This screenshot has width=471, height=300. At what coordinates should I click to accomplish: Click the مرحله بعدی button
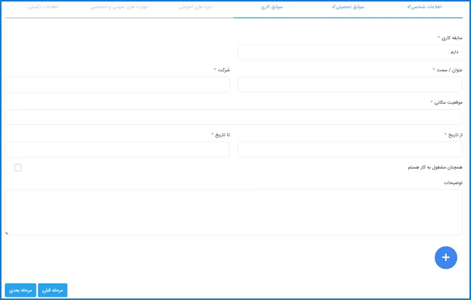(x=20, y=290)
